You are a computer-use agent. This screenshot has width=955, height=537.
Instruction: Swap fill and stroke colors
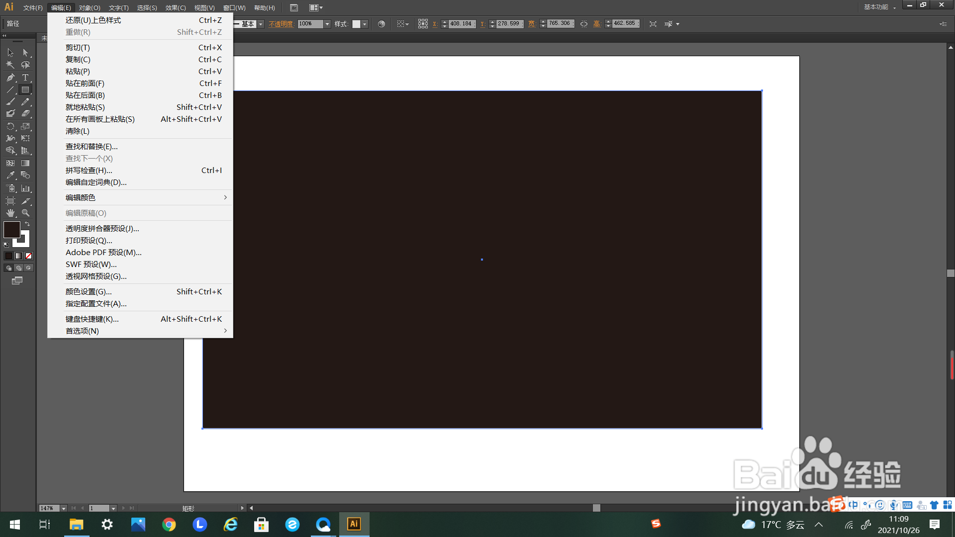pyautogui.click(x=27, y=224)
